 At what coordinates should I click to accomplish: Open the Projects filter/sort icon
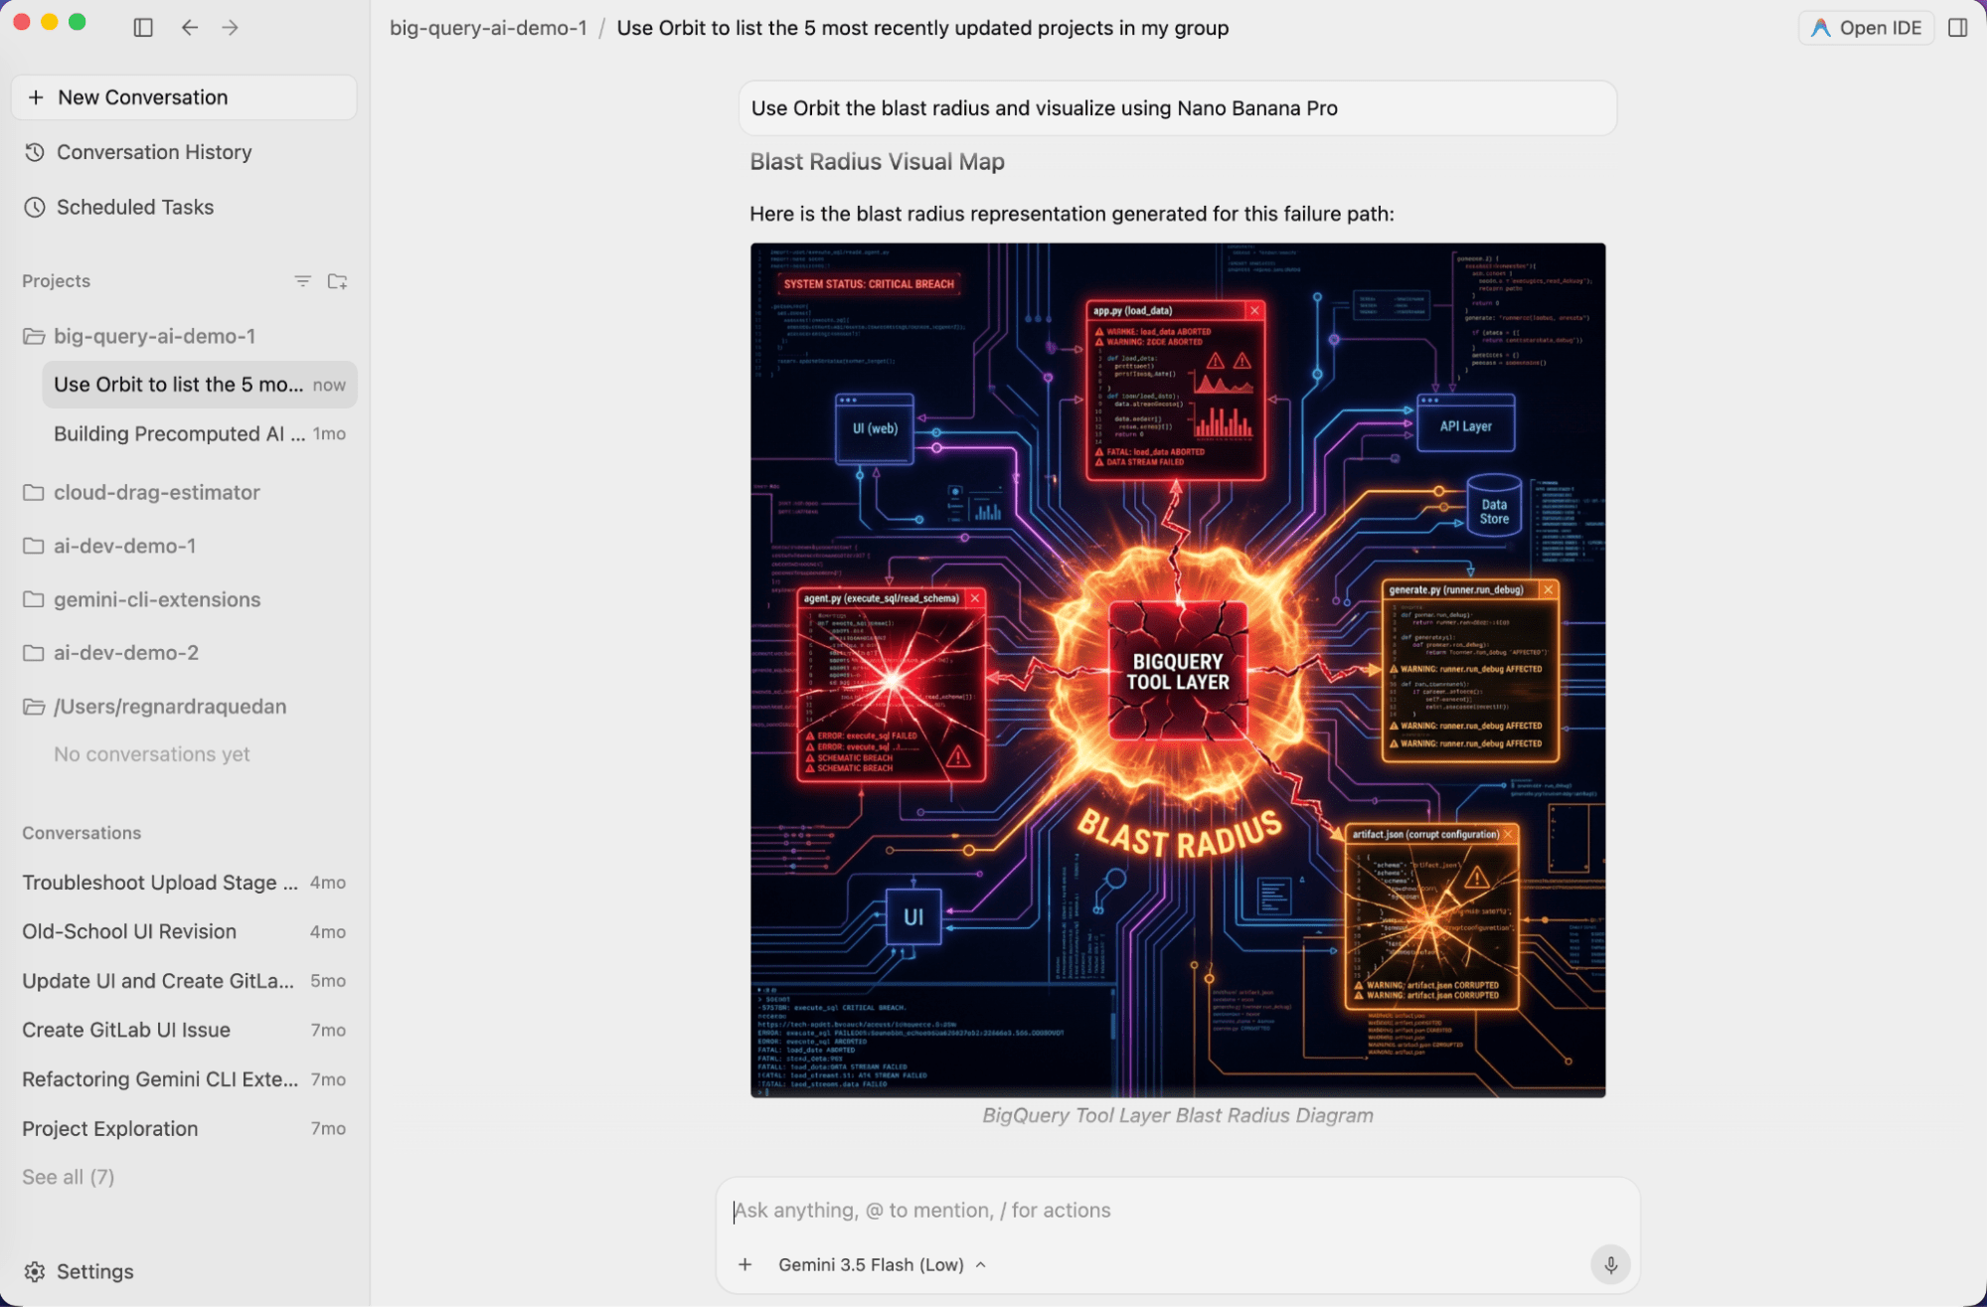[302, 281]
